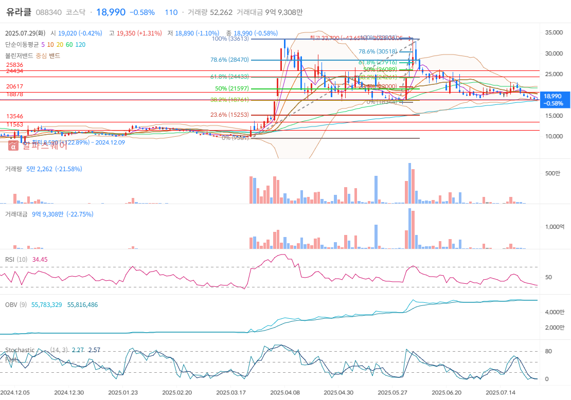Screen dimensions: 571x400
Task: Click the 20-period moving average legend number
Action: tap(60, 44)
